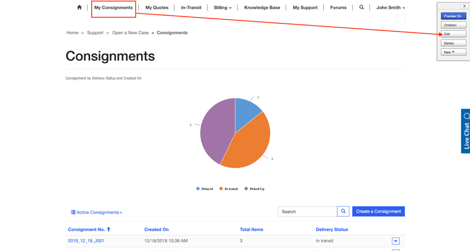This screenshot has height=251, width=470.
Task: Go to My Consignments menu item
Action: click(114, 8)
